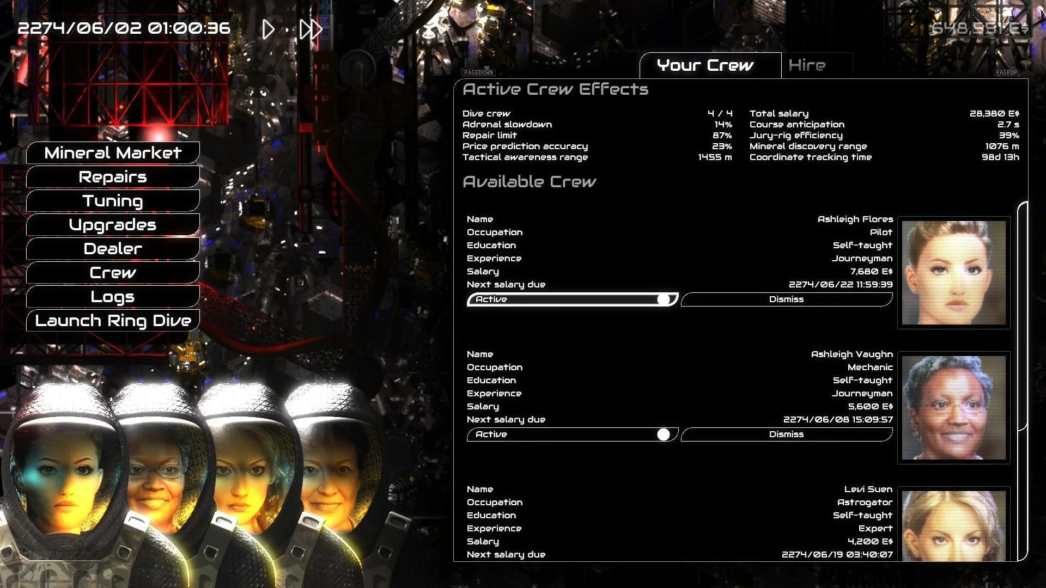This screenshot has height=588, width=1046.
Task: Click Levi Suen portrait thumbnail
Action: click(954, 524)
